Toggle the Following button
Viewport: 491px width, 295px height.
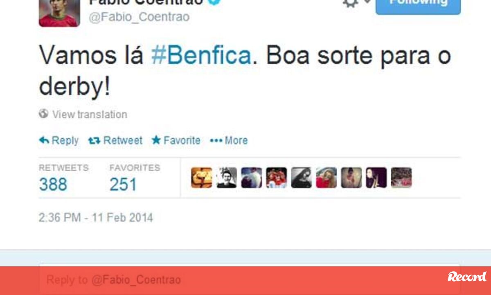[418, 5]
